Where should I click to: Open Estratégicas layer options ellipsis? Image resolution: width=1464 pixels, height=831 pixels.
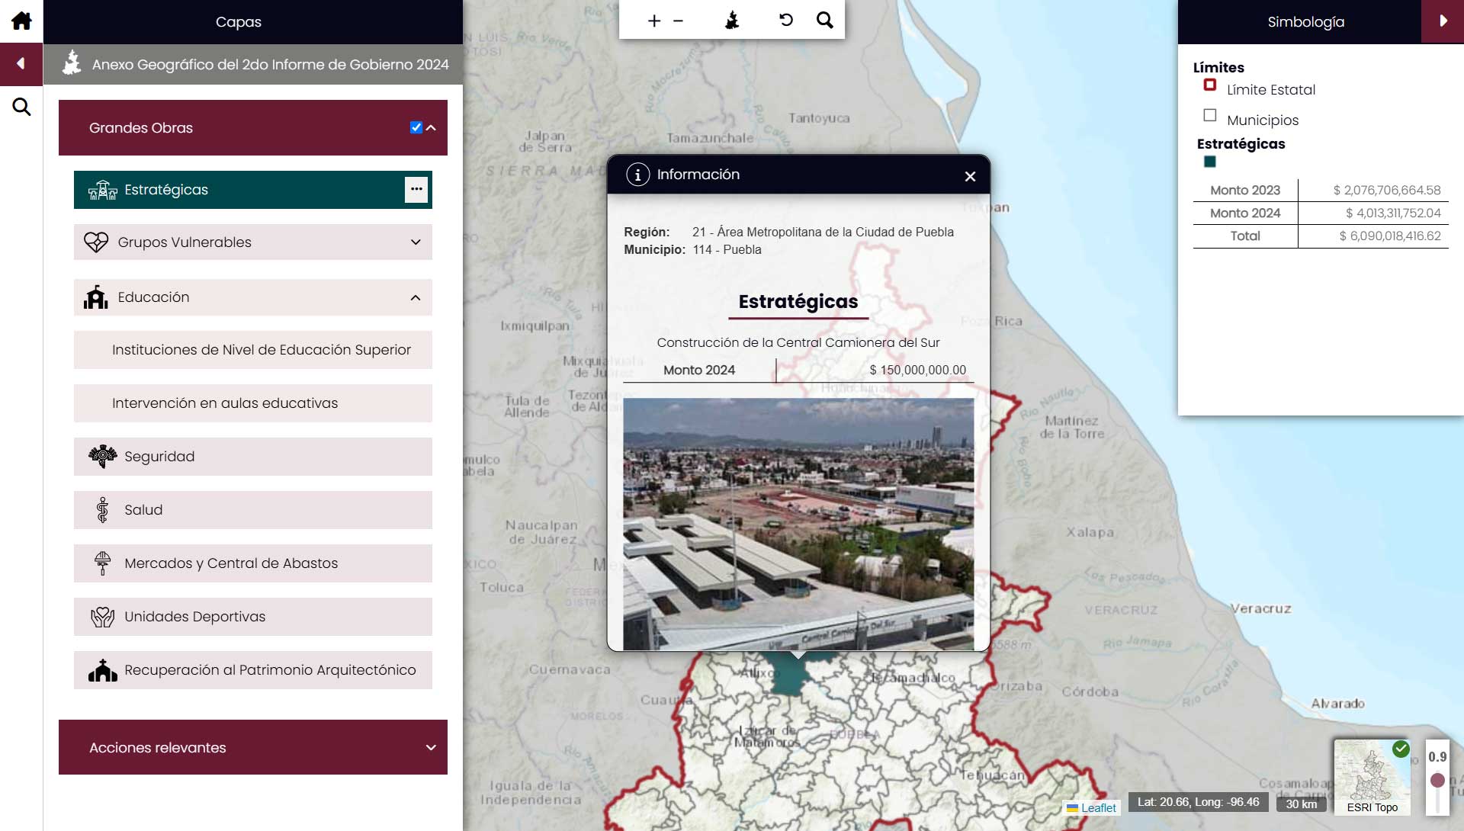(x=416, y=189)
